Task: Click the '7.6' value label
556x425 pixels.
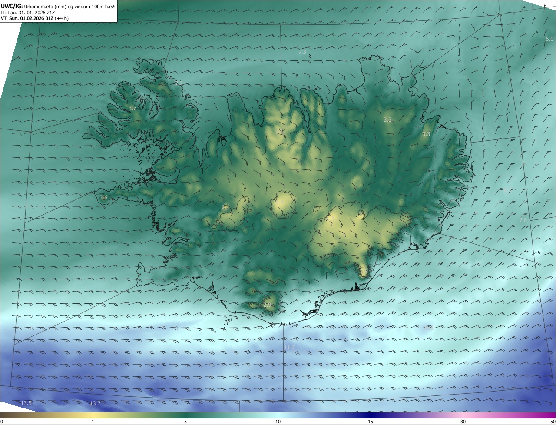Action: click(x=523, y=220)
